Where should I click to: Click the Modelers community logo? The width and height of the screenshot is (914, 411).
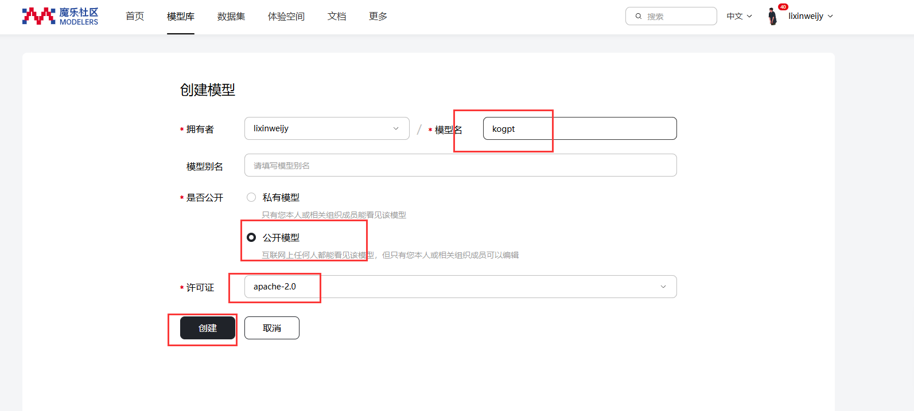(x=60, y=16)
